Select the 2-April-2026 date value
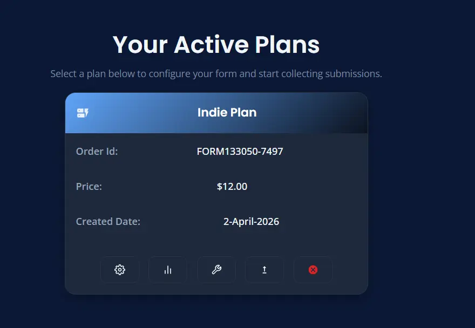The image size is (475, 328). point(252,222)
